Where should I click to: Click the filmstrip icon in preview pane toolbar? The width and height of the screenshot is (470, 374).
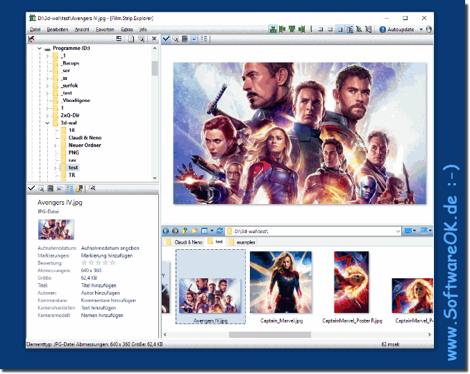pyautogui.click(x=185, y=39)
